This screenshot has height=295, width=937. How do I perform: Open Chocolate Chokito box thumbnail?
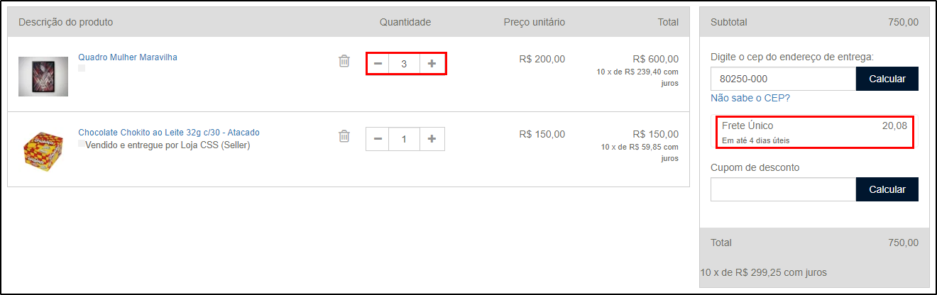[43, 151]
